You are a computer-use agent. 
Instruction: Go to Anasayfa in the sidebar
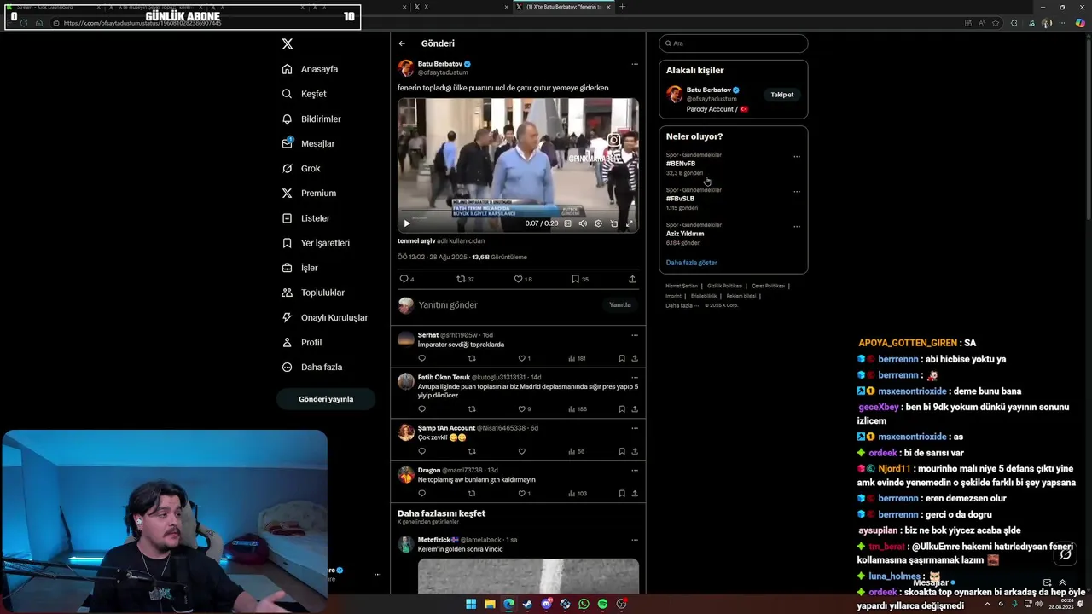(x=311, y=69)
